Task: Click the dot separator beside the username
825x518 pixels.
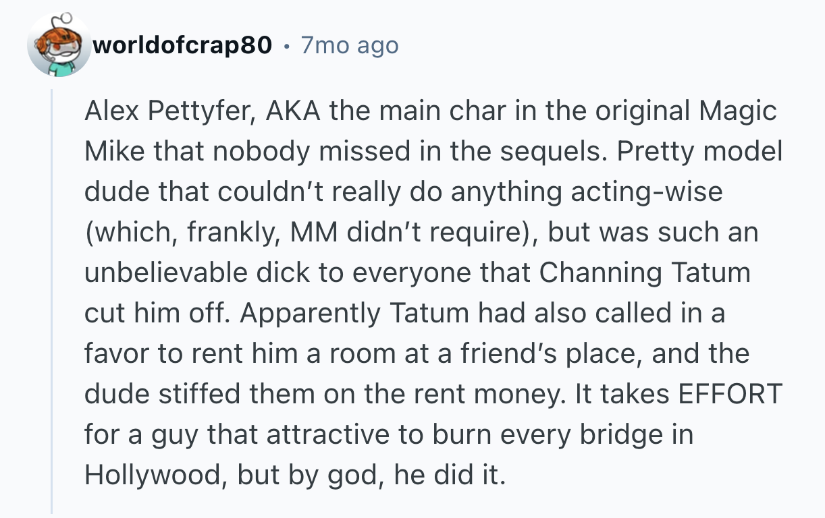Action: pos(287,46)
